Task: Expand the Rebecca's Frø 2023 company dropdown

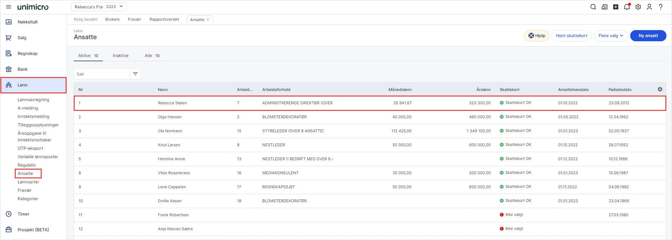Action: coord(99,7)
